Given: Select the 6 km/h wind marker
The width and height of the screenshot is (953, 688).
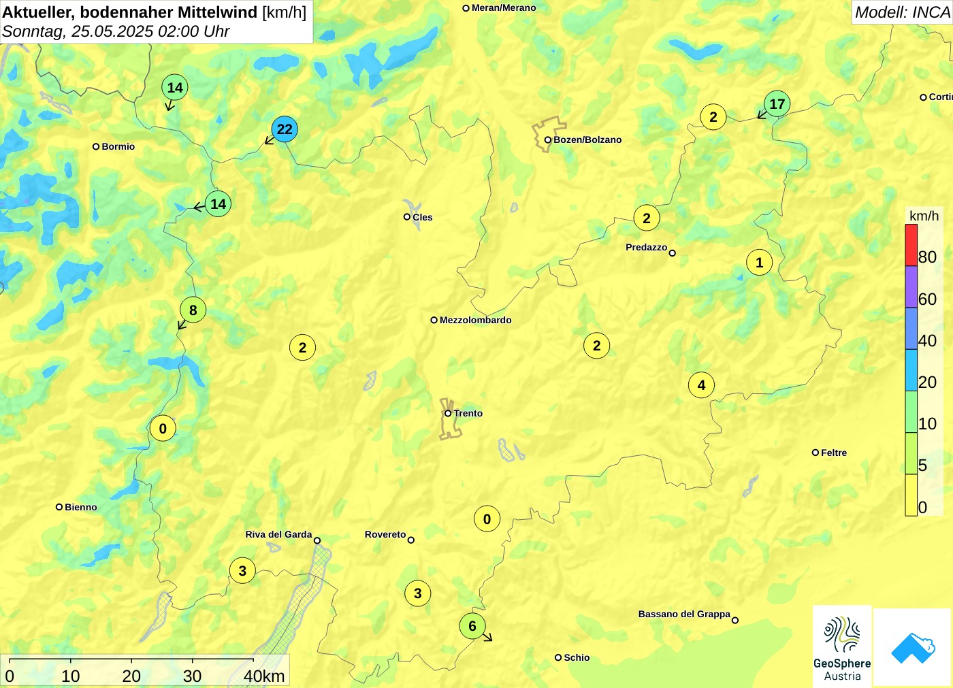Looking at the screenshot, I should (x=472, y=626).
